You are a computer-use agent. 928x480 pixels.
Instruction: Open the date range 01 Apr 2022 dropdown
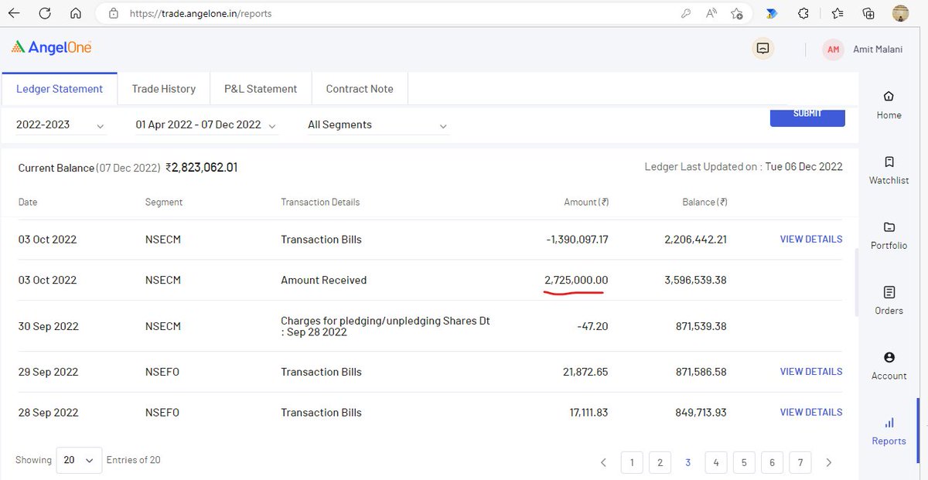click(206, 125)
